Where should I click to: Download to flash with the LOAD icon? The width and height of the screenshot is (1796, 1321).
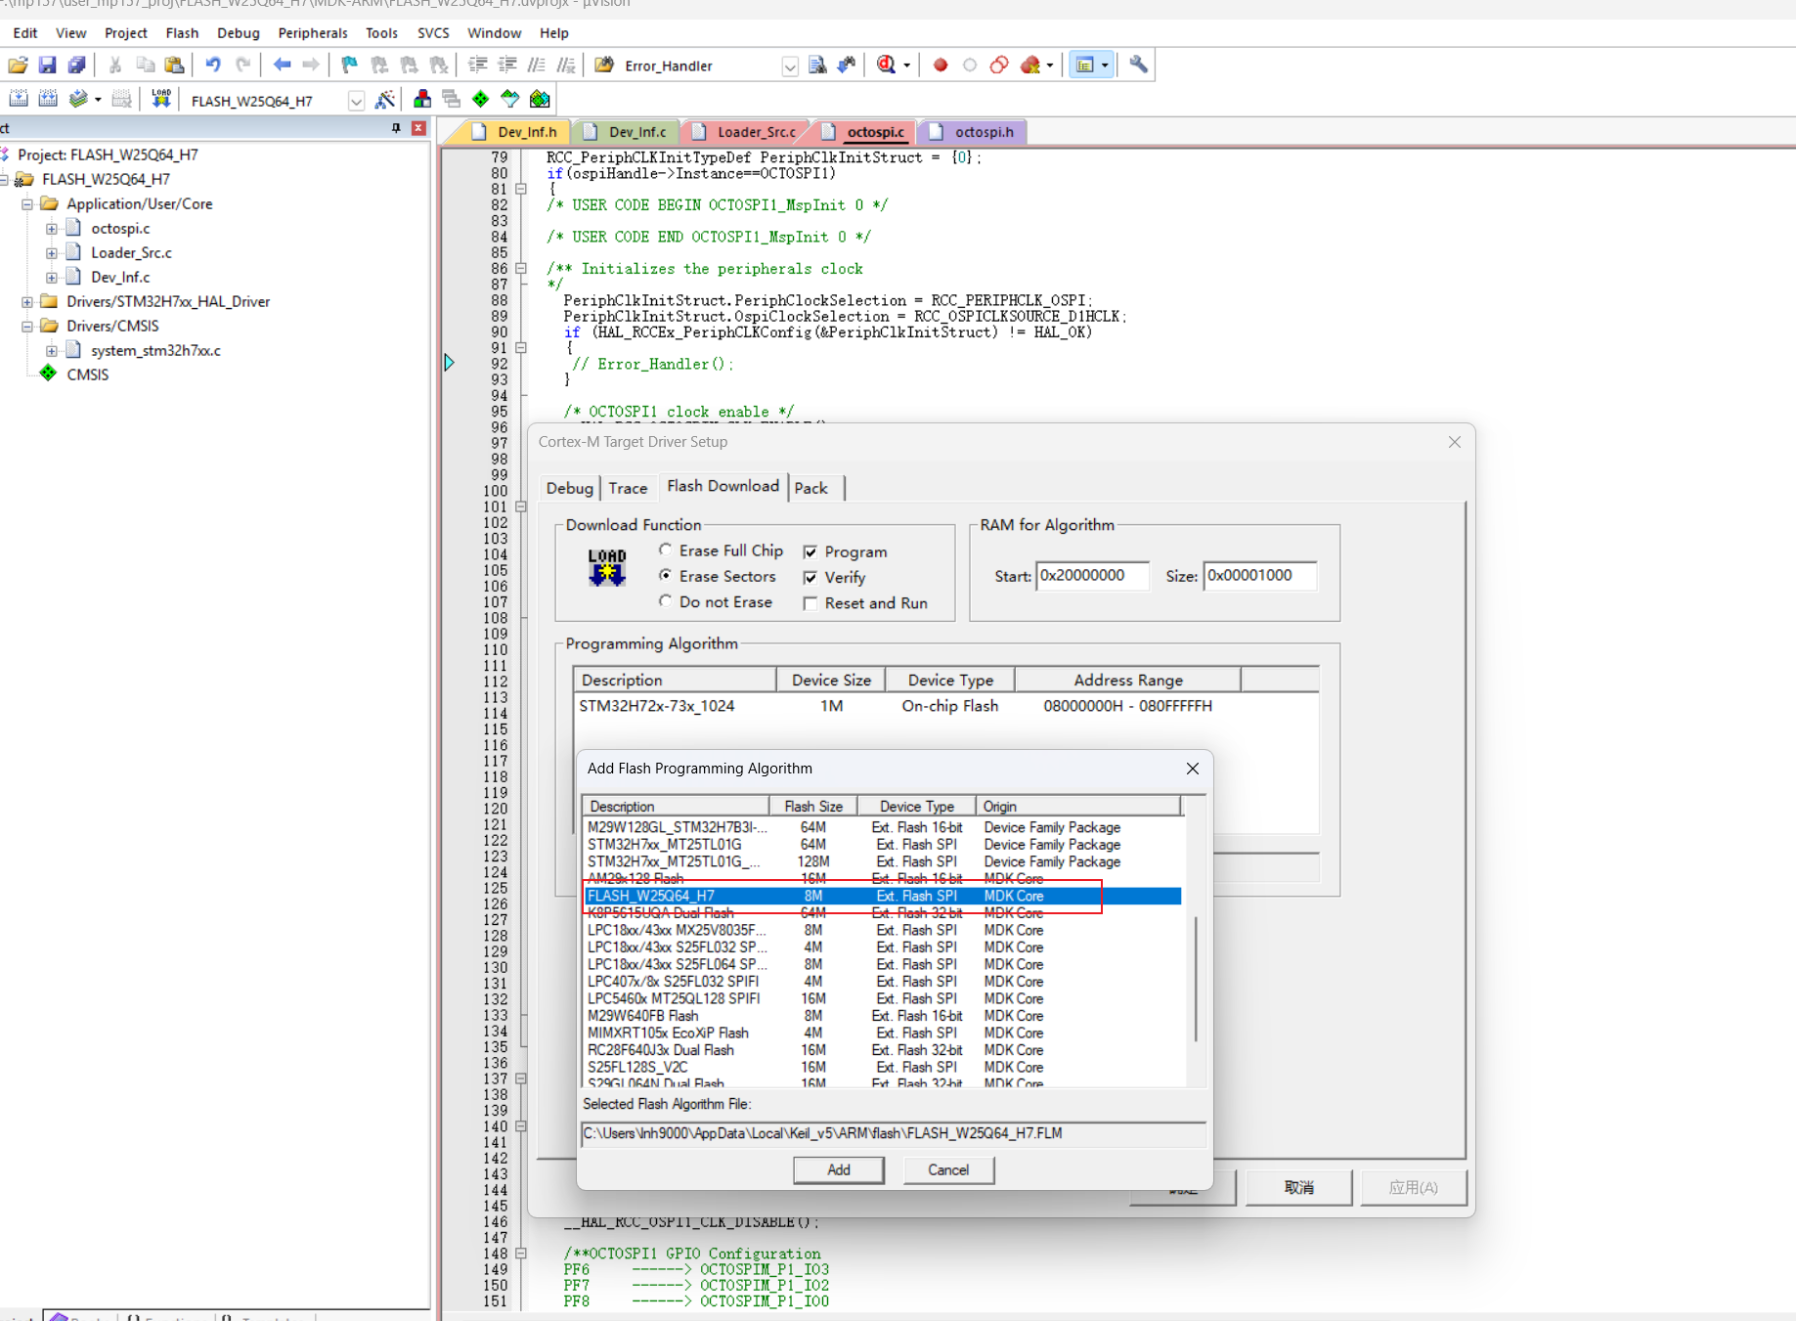pyautogui.click(x=160, y=99)
